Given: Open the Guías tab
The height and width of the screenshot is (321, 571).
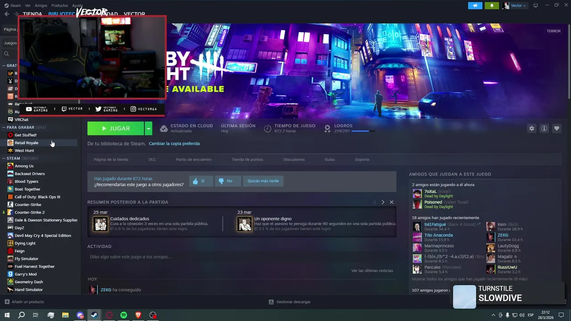Looking at the screenshot, I should [330, 159].
